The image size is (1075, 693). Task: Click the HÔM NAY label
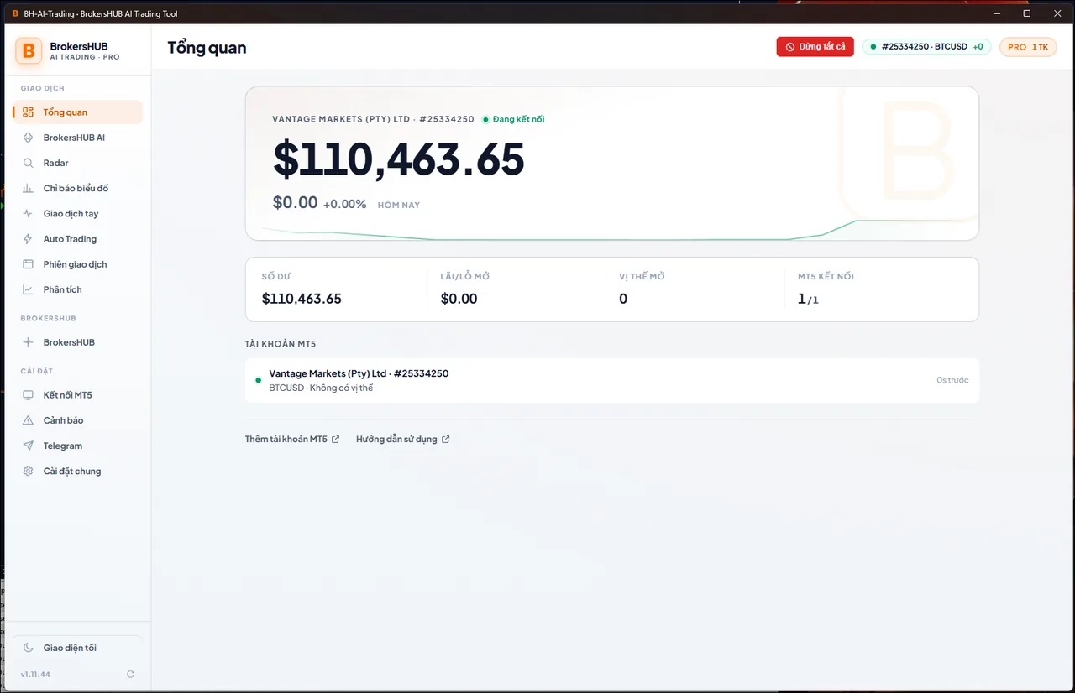399,206
